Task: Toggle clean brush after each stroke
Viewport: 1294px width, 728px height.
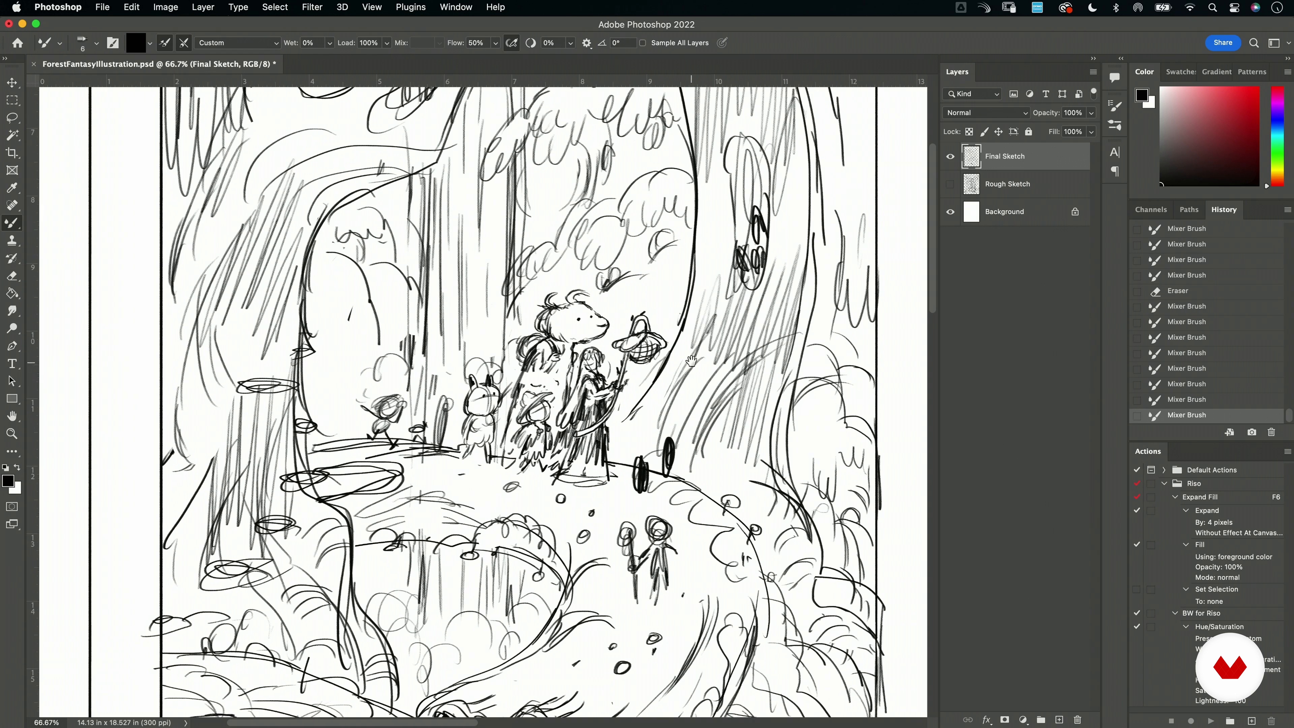Action: point(184,43)
